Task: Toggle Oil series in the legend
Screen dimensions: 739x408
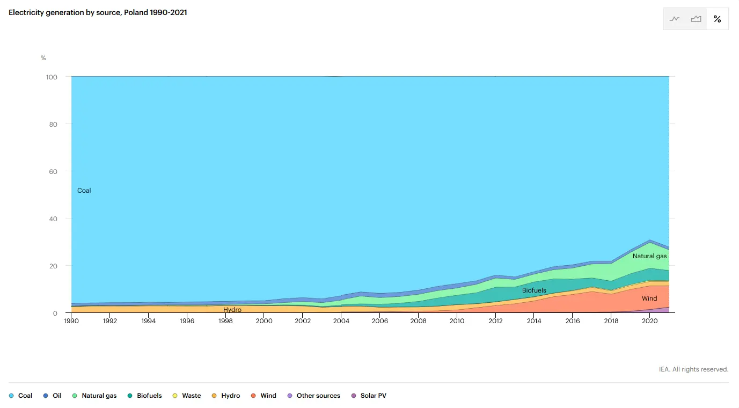Action: coord(53,396)
